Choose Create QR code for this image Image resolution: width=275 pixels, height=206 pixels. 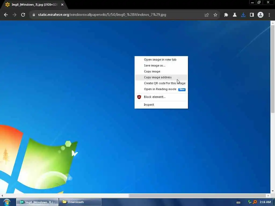(161, 83)
